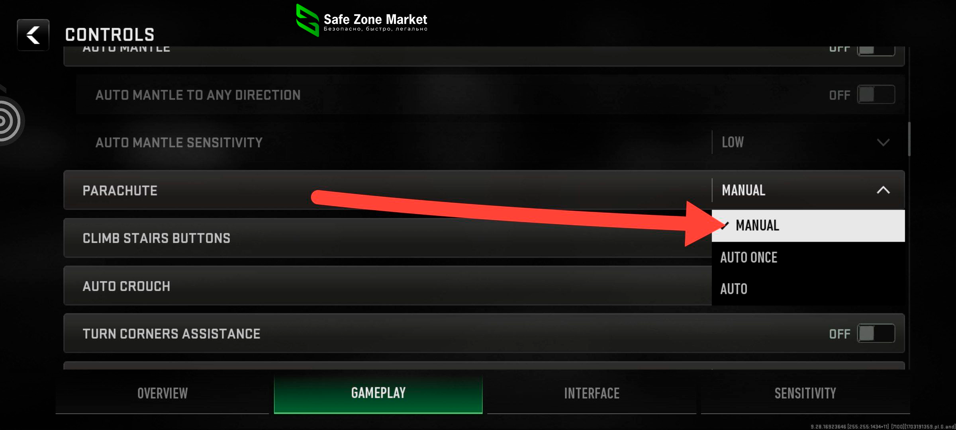Collapse the Parachute dropdown via up chevron
956x430 pixels.
click(x=883, y=190)
